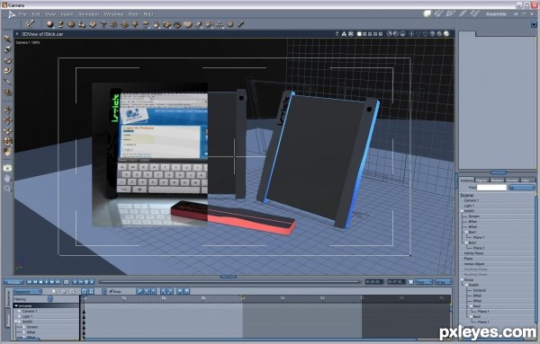Toggle the Snap checkbox in timeline toolbar
Screen dimensions: 540x344
(111, 291)
